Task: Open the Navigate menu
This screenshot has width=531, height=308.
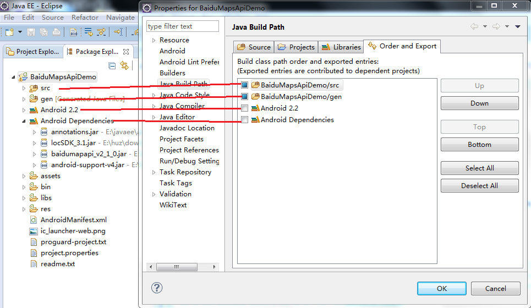Action: 120,17
